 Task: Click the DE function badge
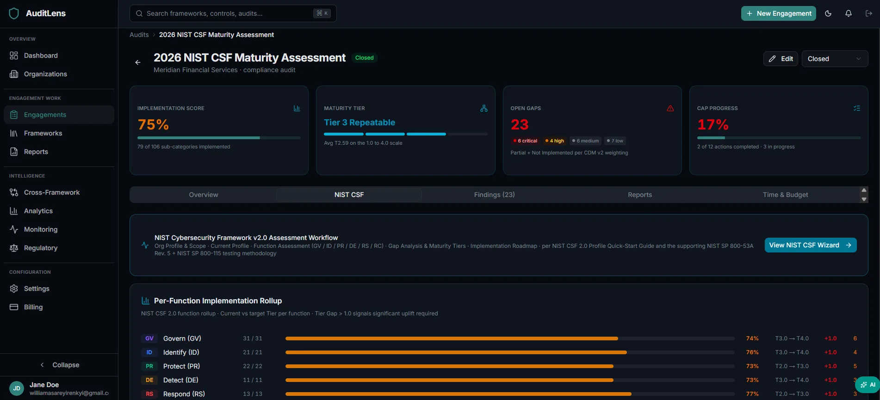[149, 380]
